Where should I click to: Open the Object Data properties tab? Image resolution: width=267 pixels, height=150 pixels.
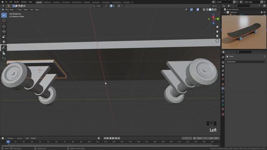point(223,105)
